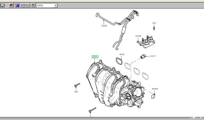Open the red book catalog icon

(11, 5)
